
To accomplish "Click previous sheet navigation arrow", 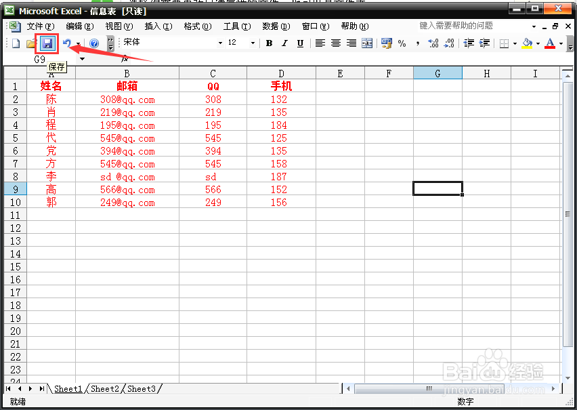I will click(x=20, y=388).
